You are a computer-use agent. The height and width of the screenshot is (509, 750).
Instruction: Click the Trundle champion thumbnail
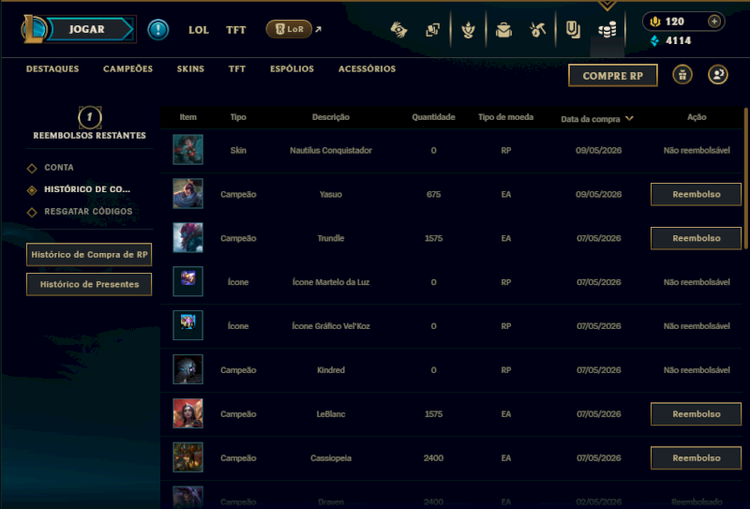coord(188,238)
